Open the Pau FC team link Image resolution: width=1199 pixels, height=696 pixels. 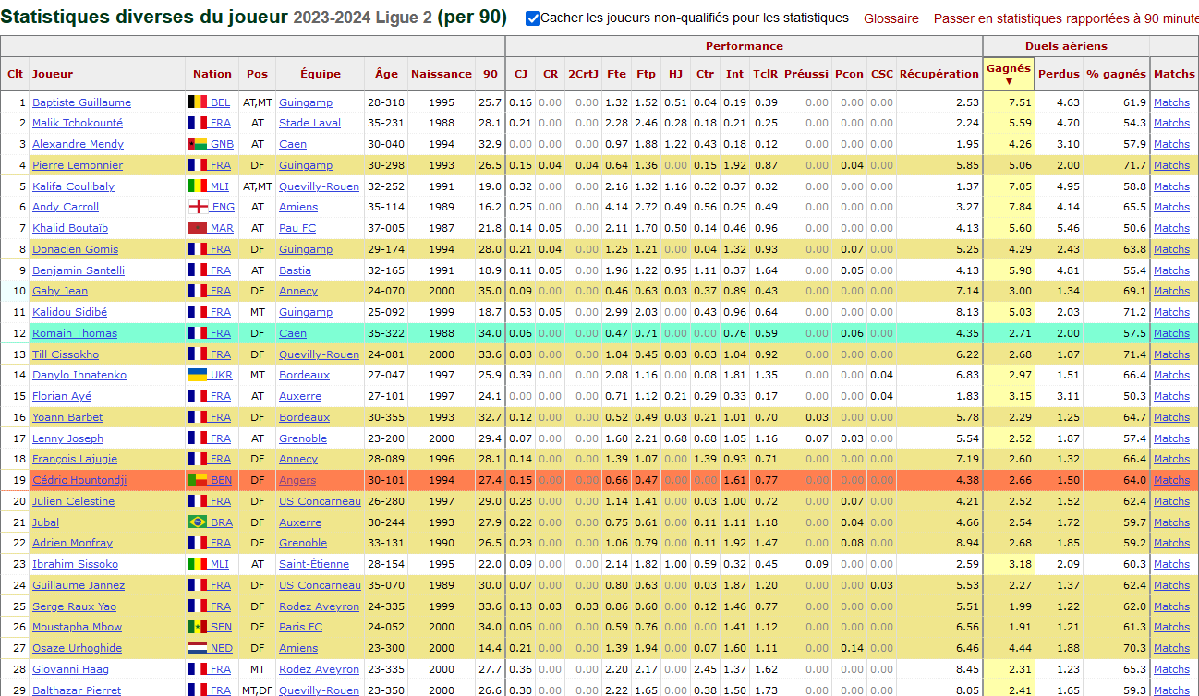tap(297, 228)
